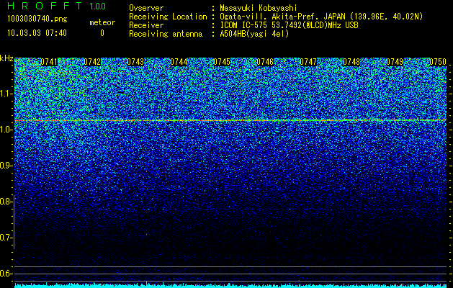Click the Receiver label
This screenshot has width=453, height=288.
(x=146, y=25)
